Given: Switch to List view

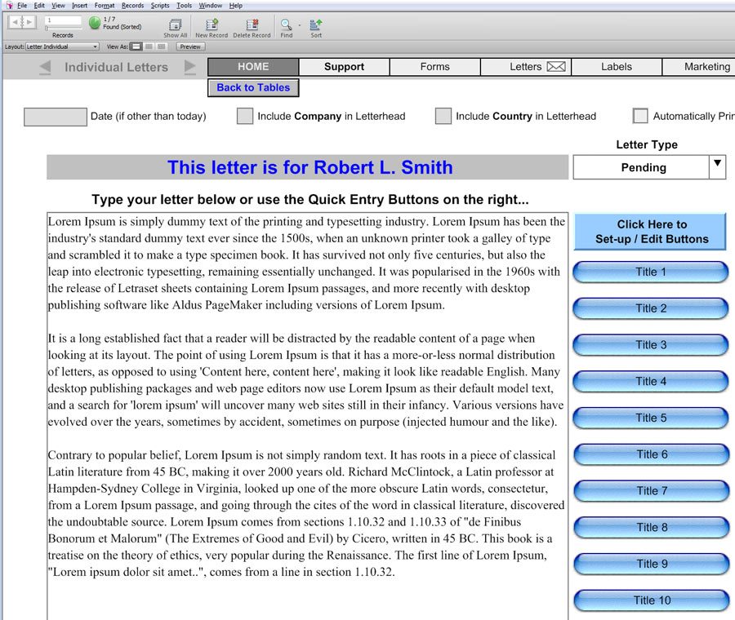Looking at the screenshot, I should [x=149, y=46].
